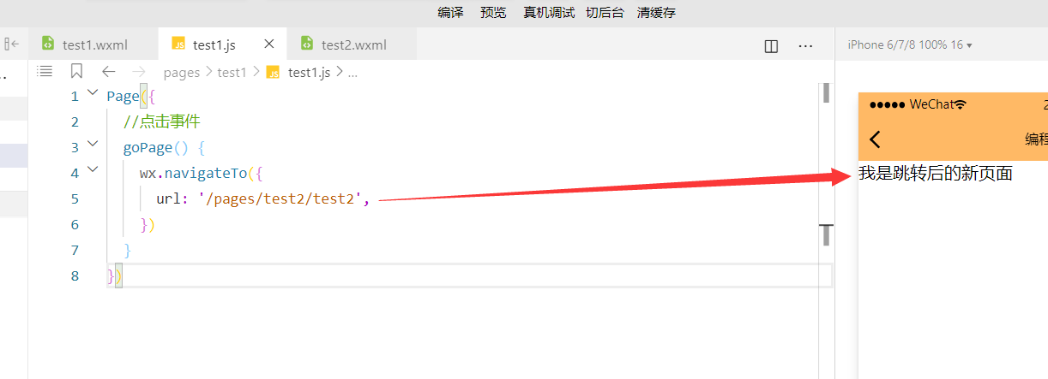The height and width of the screenshot is (379, 1048).
Task: Close the test1.js tab
Action: pyautogui.click(x=269, y=44)
